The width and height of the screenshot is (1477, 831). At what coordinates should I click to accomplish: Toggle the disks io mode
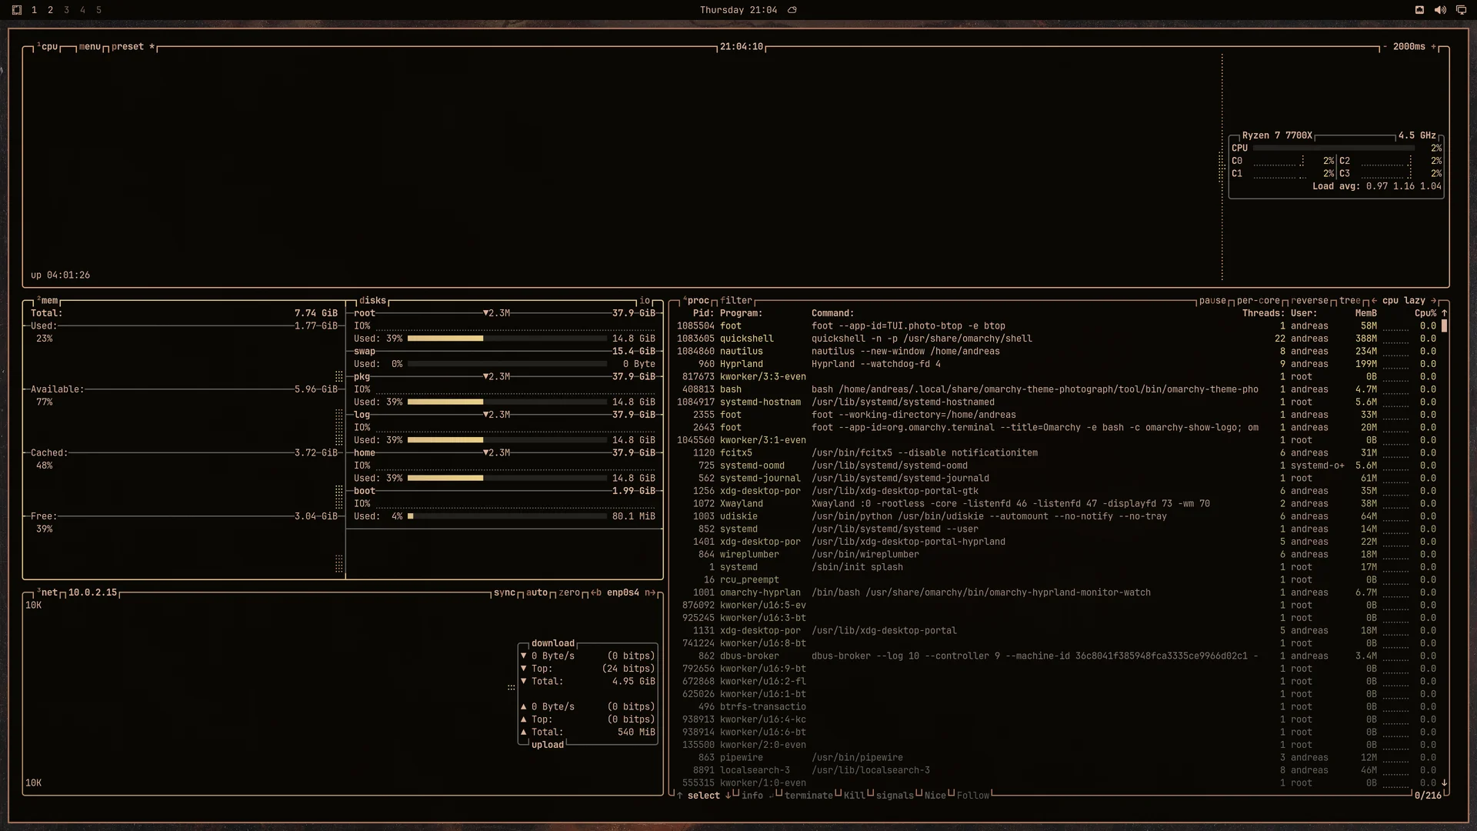[645, 301]
